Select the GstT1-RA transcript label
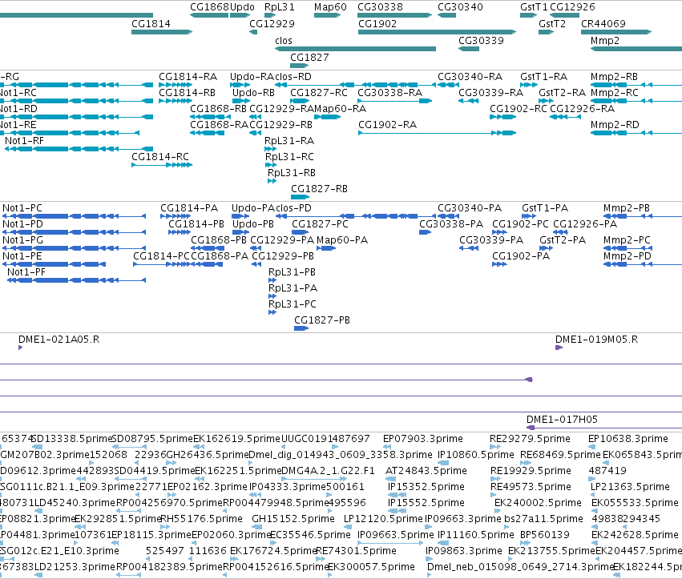 pos(543,77)
